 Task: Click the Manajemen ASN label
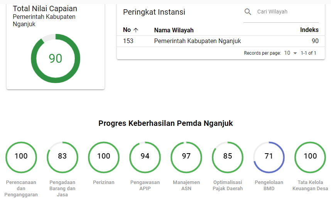tap(186, 185)
